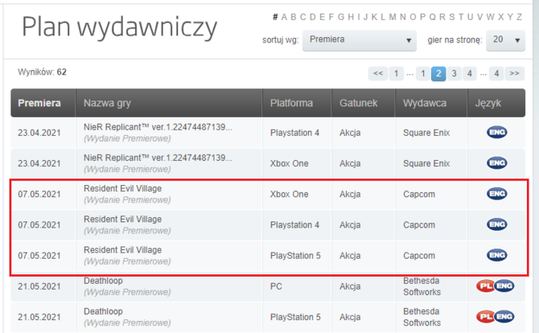Filter games by letter A

284,17
